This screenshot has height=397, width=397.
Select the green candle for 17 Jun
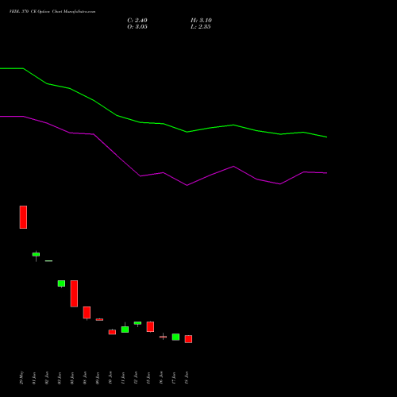175,337
